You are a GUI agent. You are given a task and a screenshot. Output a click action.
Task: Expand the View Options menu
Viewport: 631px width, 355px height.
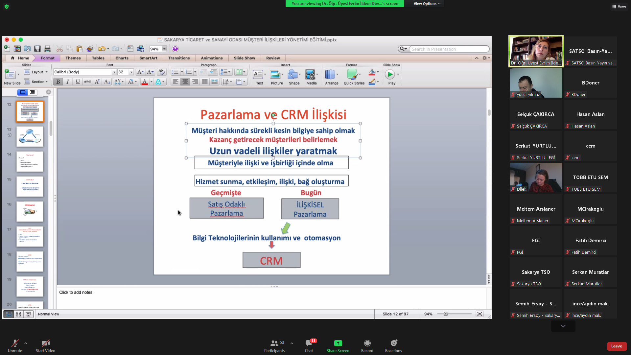(427, 4)
